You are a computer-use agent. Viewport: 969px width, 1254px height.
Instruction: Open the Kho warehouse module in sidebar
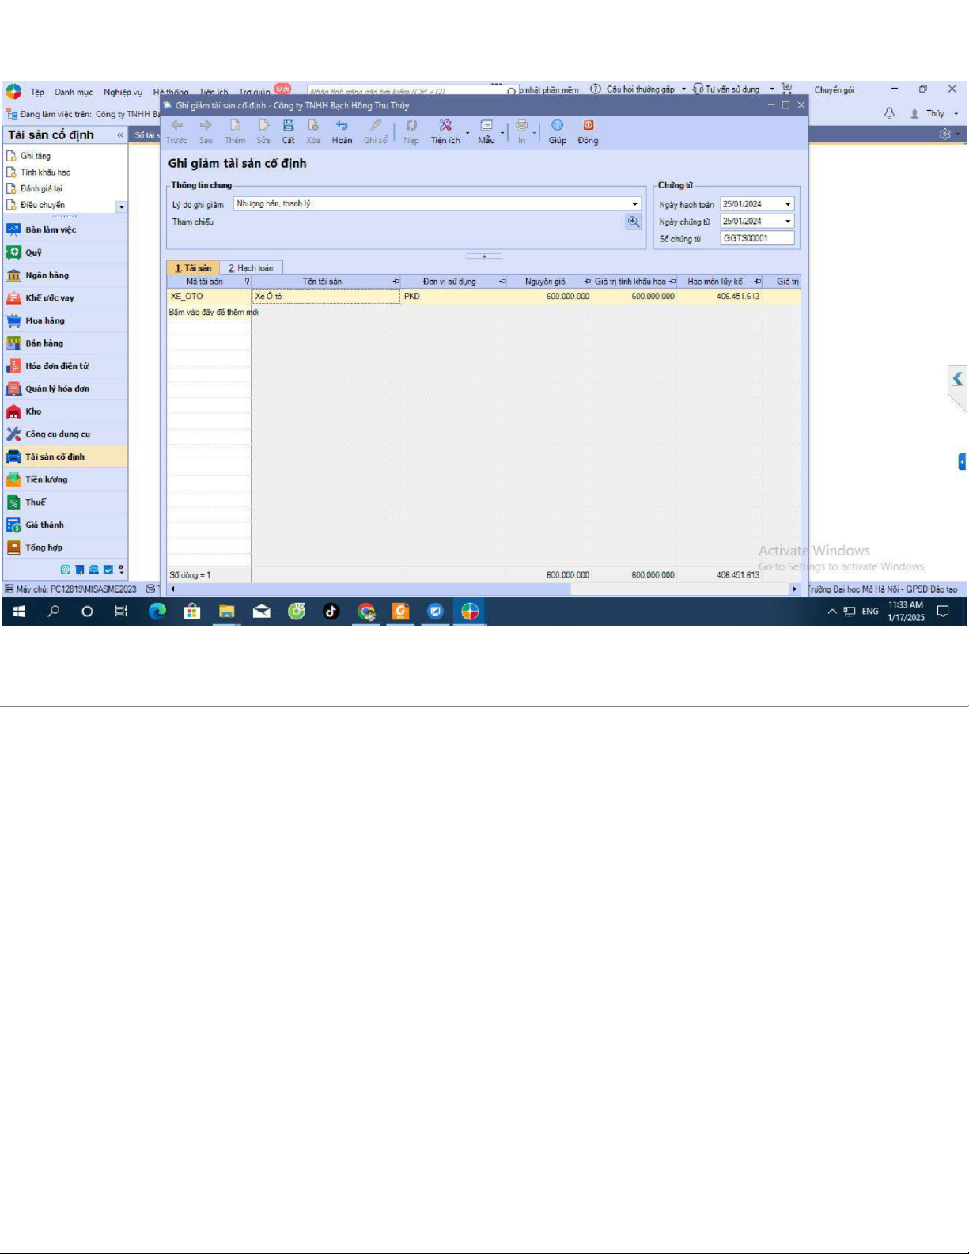click(33, 411)
